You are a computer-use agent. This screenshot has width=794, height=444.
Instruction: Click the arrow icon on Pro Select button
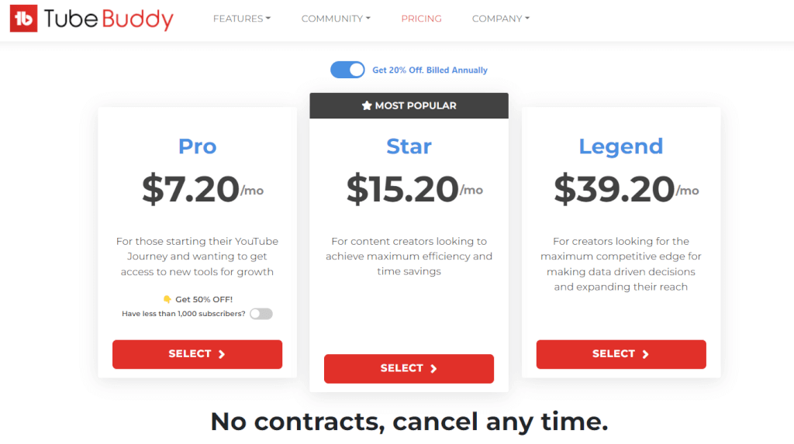point(222,354)
